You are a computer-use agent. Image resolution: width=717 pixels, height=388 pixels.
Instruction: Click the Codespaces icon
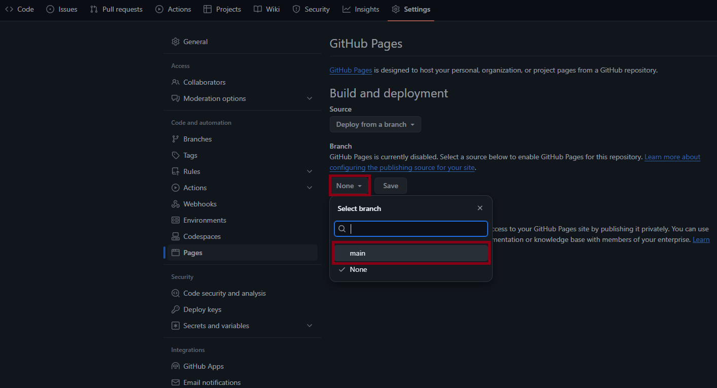176,236
